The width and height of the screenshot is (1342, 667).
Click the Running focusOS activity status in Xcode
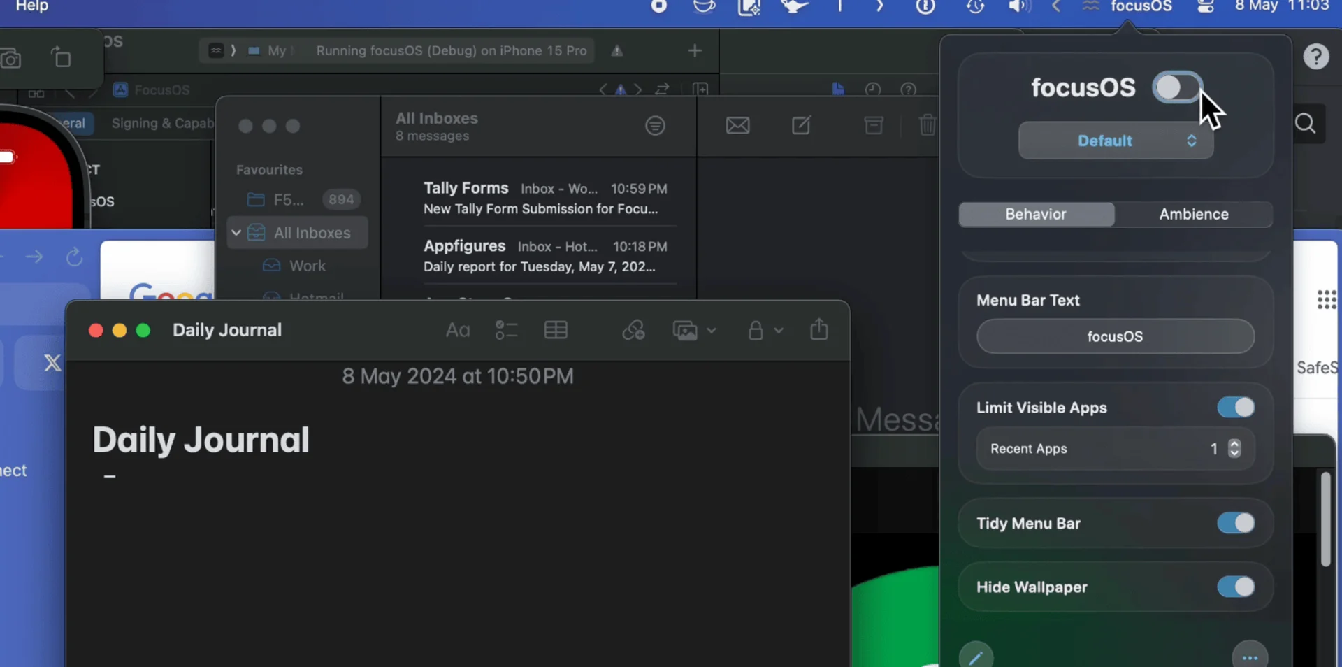pos(451,50)
